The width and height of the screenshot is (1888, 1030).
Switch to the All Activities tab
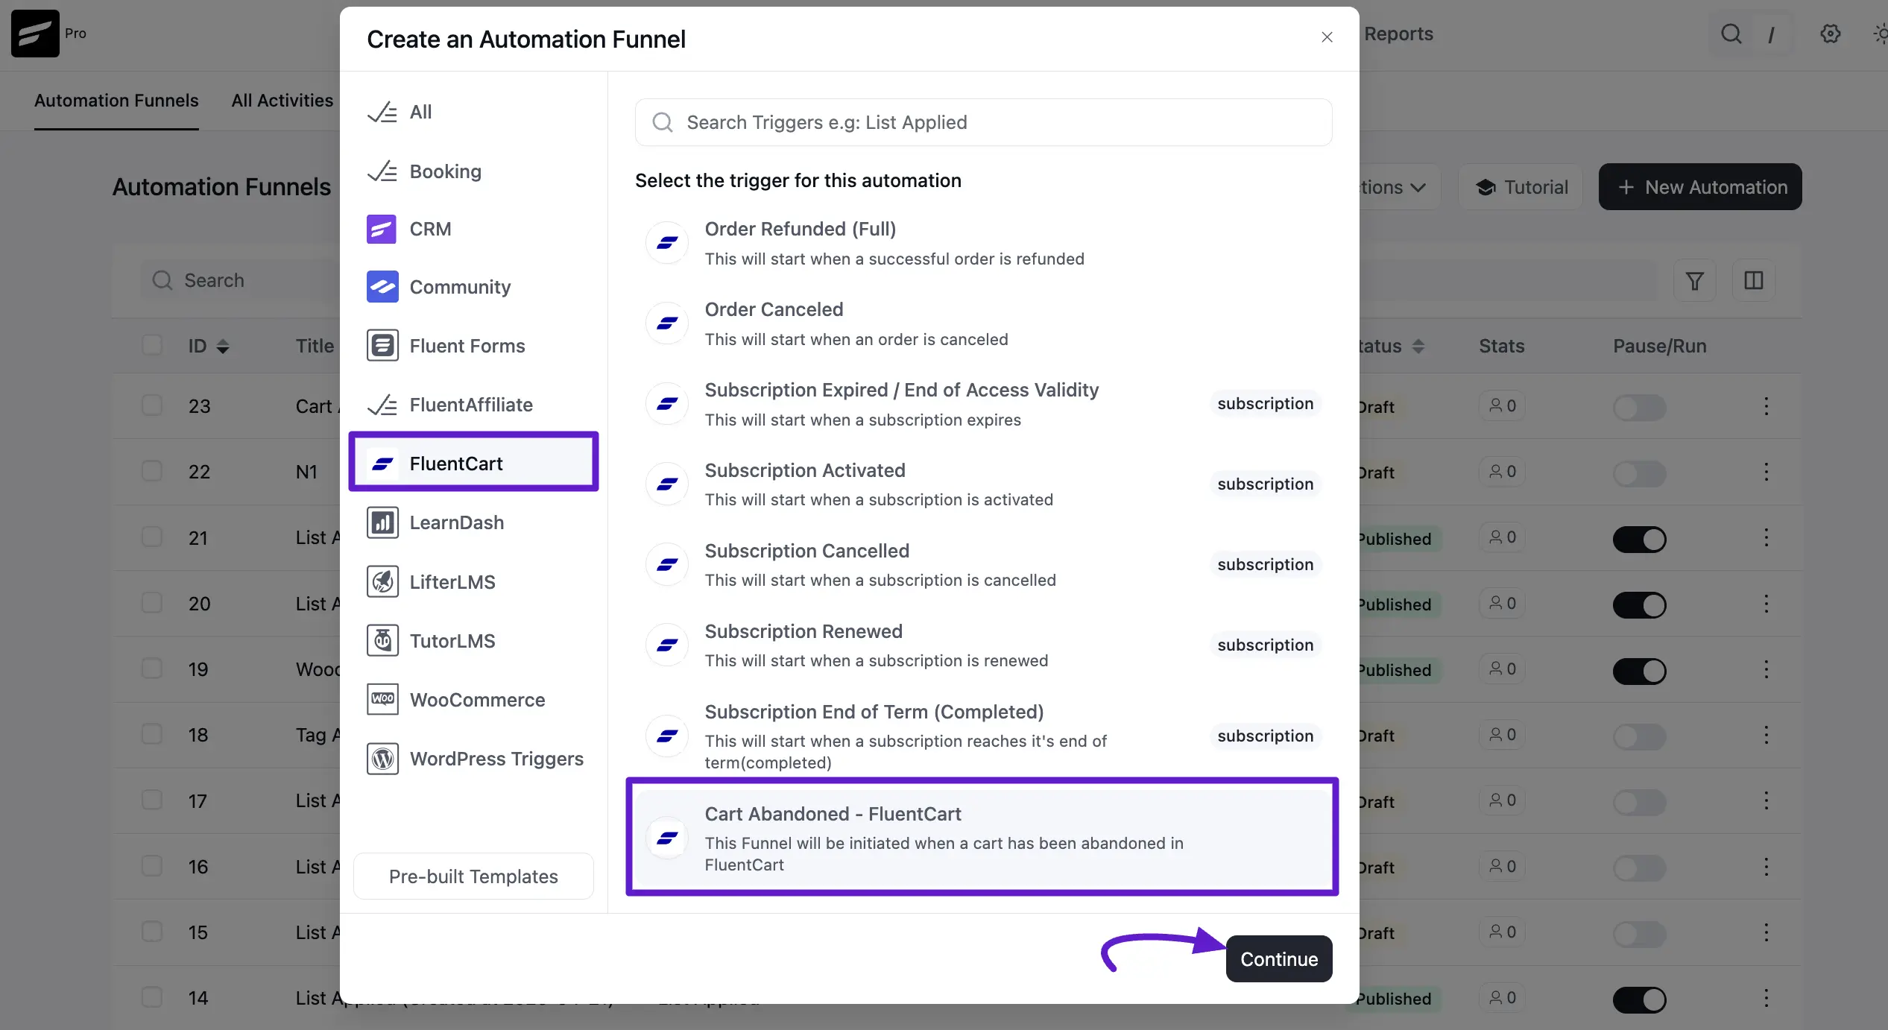pyautogui.click(x=282, y=101)
